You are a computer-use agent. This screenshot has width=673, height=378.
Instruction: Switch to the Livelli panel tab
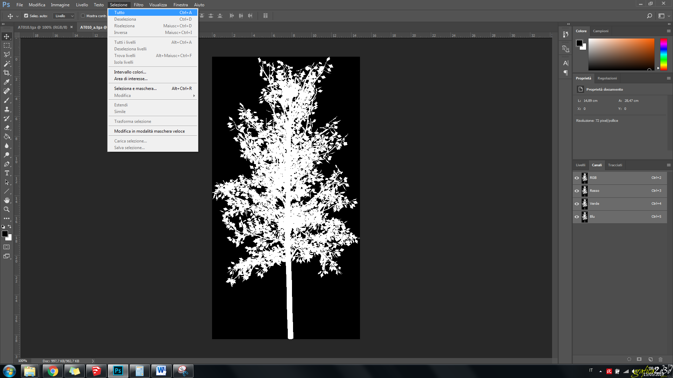(580, 165)
